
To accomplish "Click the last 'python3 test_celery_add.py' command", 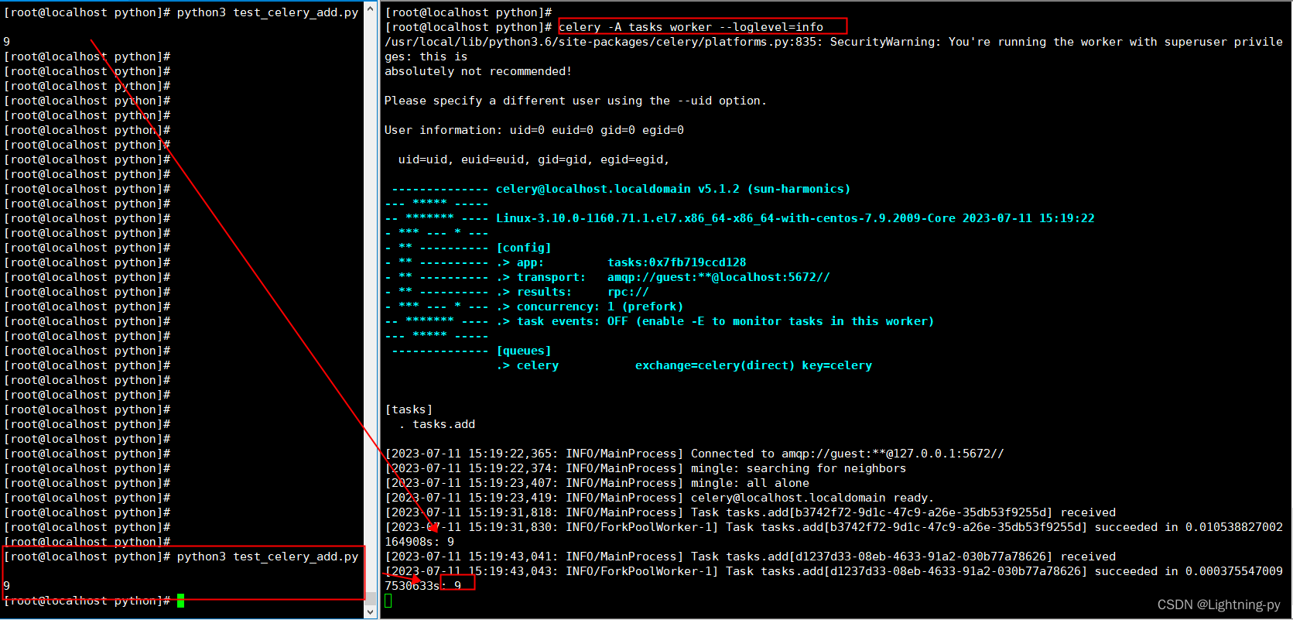I will 268,557.
